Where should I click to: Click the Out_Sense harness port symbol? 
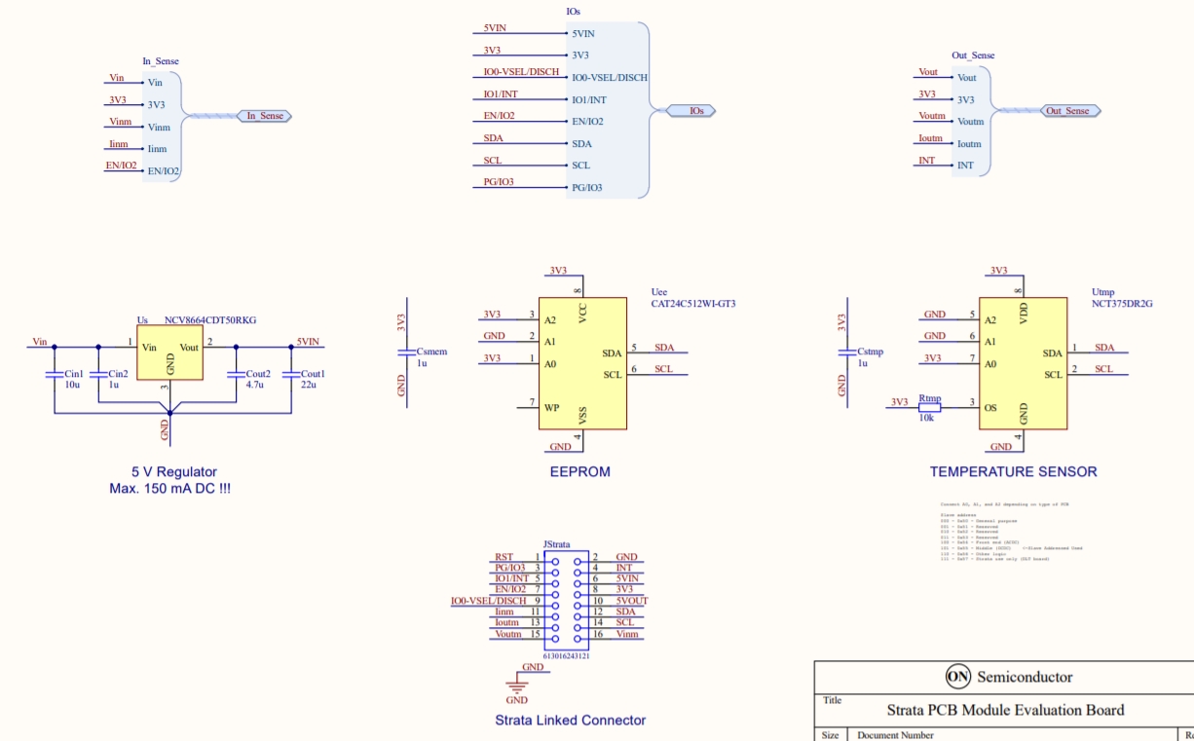pyautogui.click(x=1068, y=111)
